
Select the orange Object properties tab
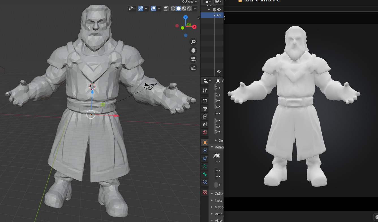(205, 143)
